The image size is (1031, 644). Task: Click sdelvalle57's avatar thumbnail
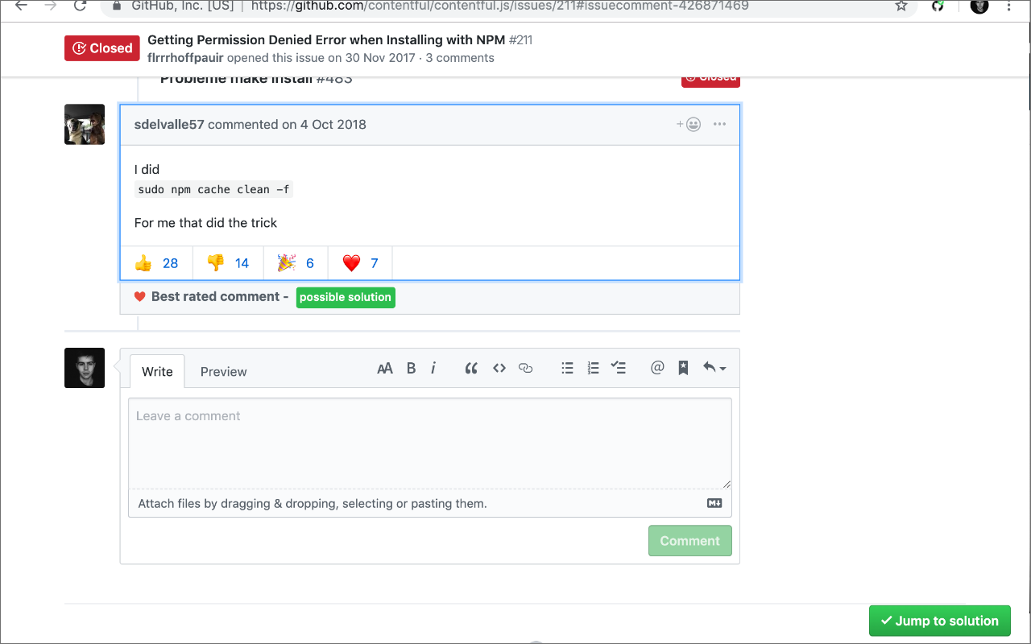click(x=85, y=124)
